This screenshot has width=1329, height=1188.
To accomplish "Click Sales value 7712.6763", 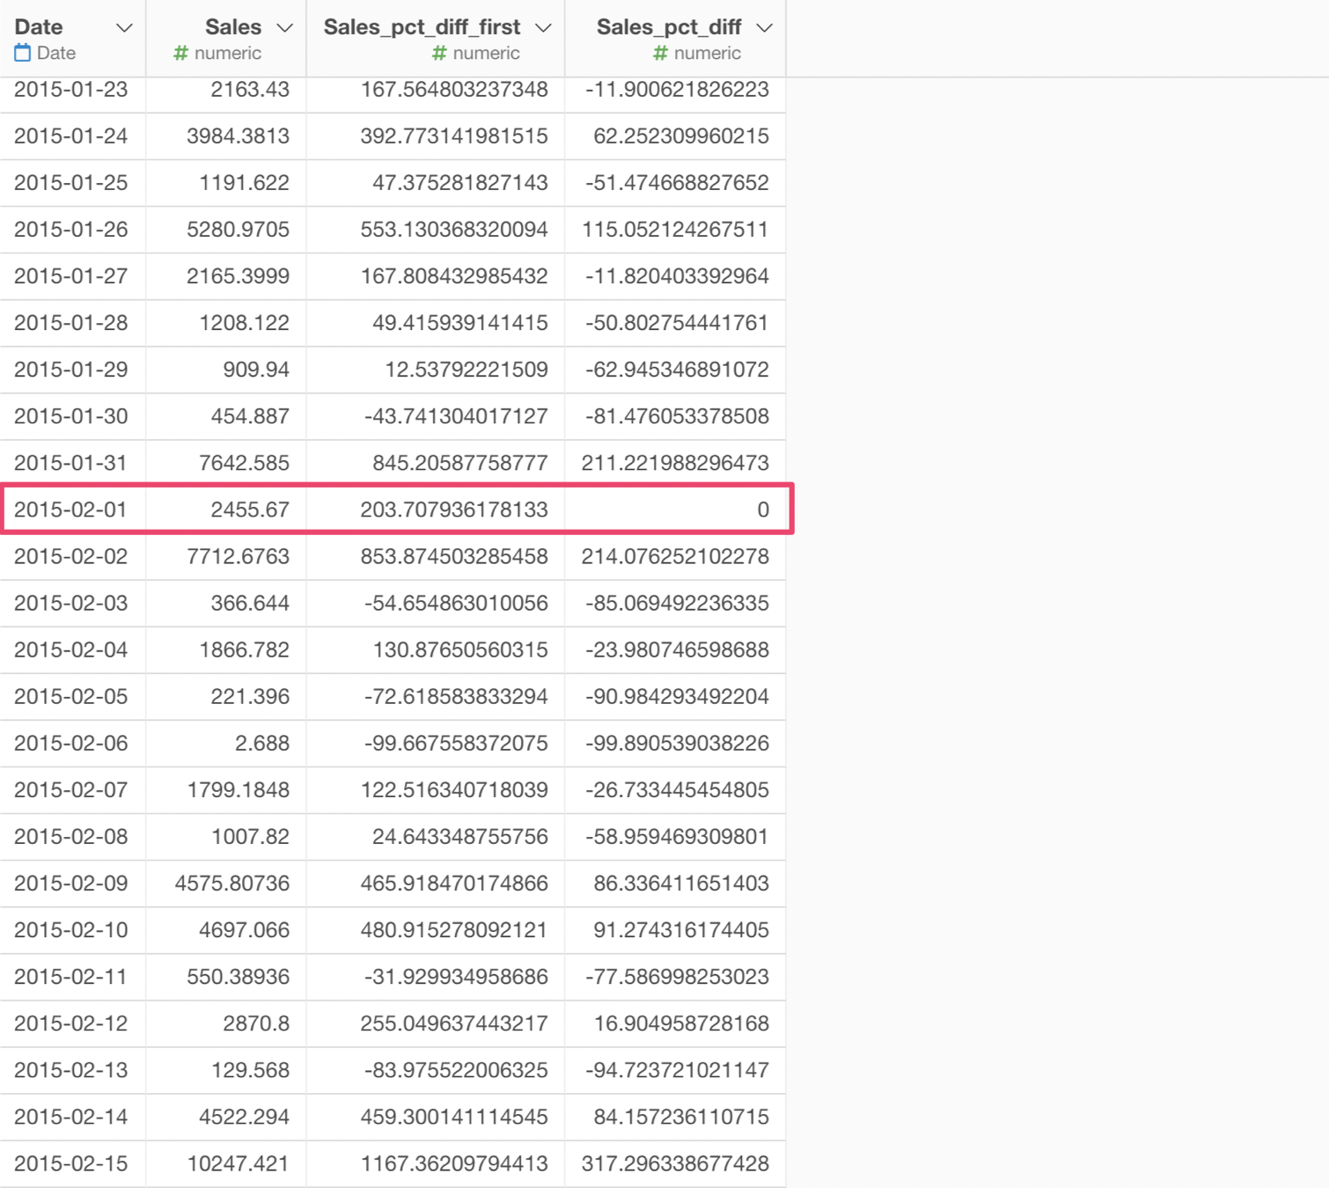I will click(x=238, y=556).
